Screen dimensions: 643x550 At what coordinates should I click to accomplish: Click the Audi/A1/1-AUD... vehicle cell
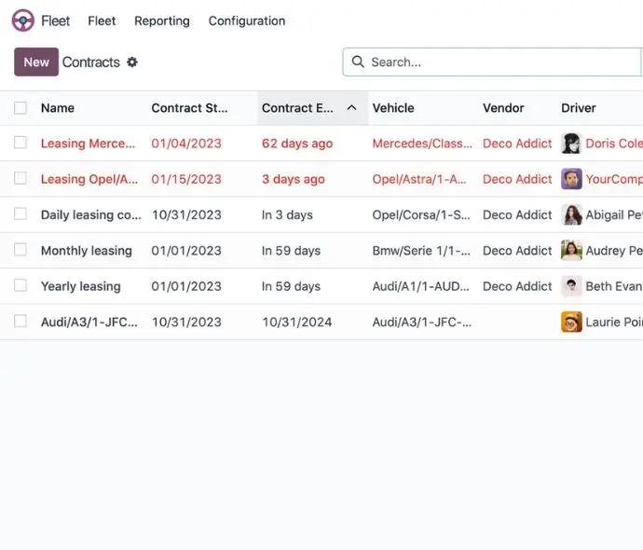(x=420, y=286)
